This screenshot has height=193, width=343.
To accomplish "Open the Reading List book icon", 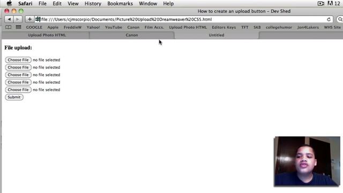I will click(x=9, y=27).
